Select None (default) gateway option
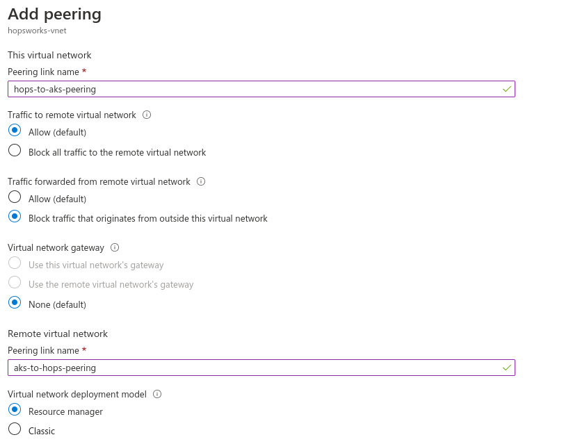This screenshot has height=444, width=580. [x=15, y=302]
